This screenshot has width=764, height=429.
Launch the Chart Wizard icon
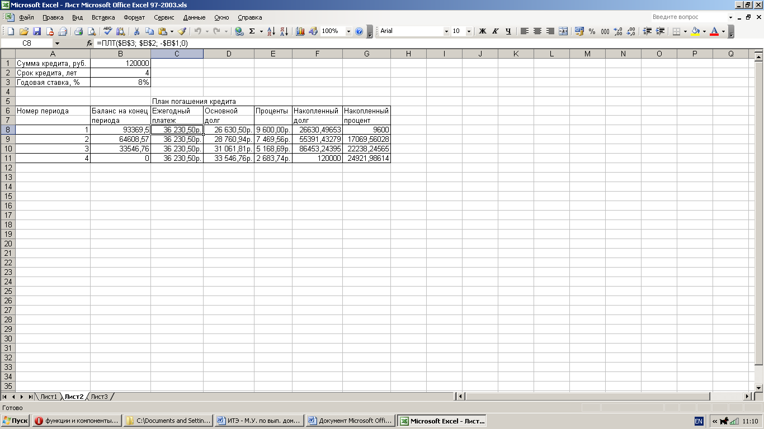pyautogui.click(x=300, y=31)
